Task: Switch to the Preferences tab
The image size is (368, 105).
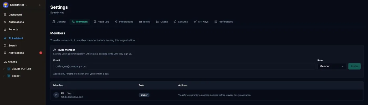Action: tap(223, 22)
